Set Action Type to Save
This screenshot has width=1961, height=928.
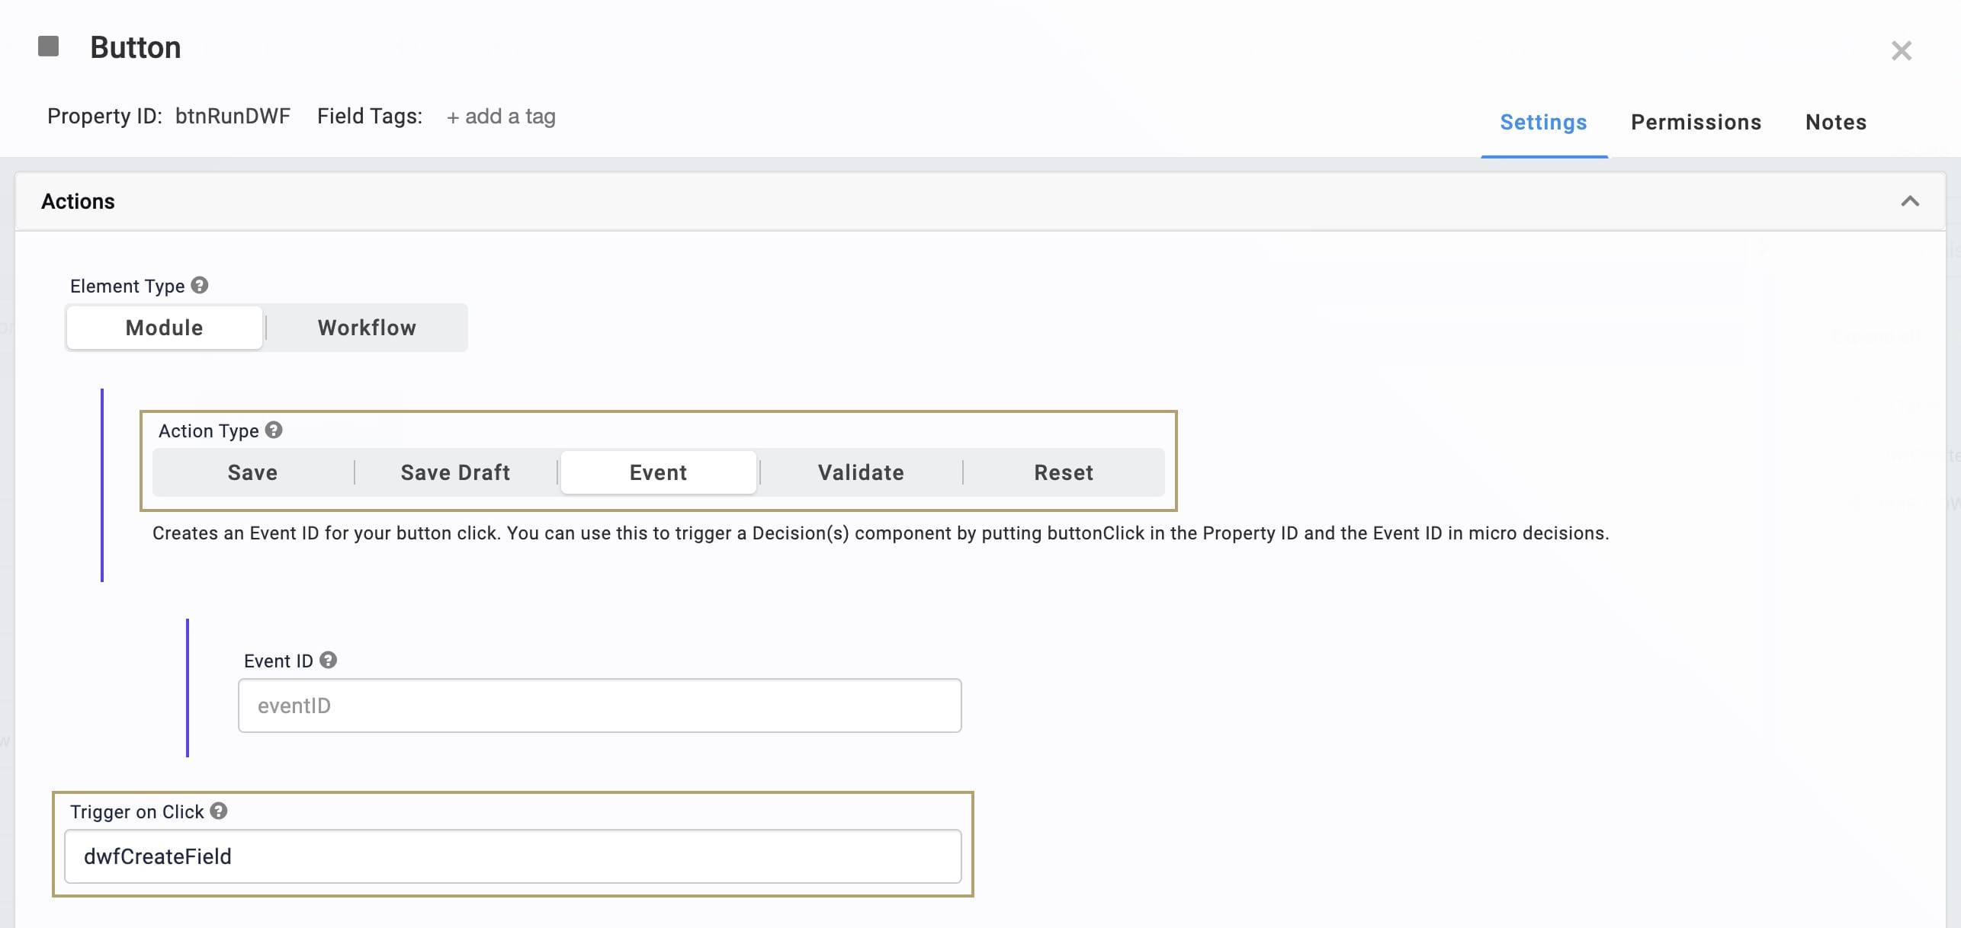click(253, 472)
